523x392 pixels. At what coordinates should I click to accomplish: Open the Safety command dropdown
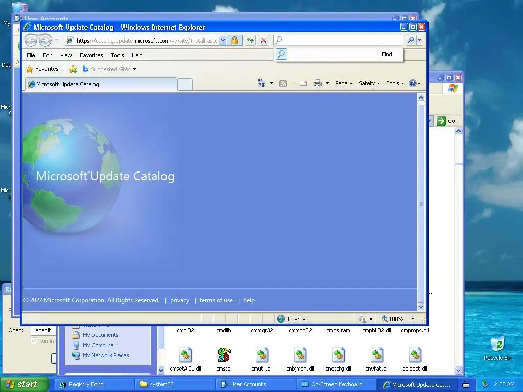[369, 83]
